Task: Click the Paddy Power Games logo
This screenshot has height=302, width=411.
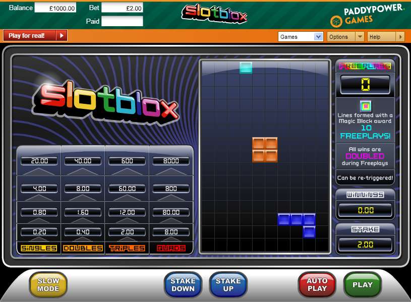Action: coord(367,15)
